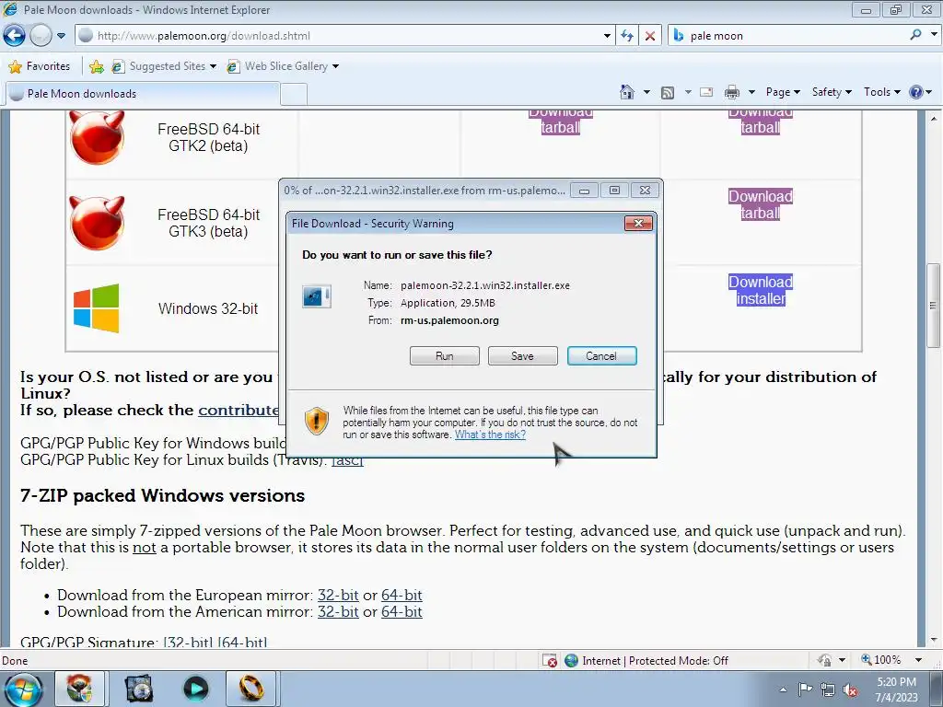Open the Safety menu
The width and height of the screenshot is (943, 707).
[x=832, y=92]
